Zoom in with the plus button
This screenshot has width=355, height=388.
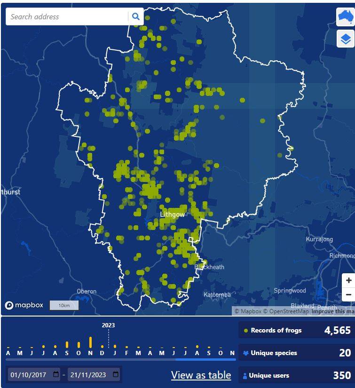(x=348, y=280)
